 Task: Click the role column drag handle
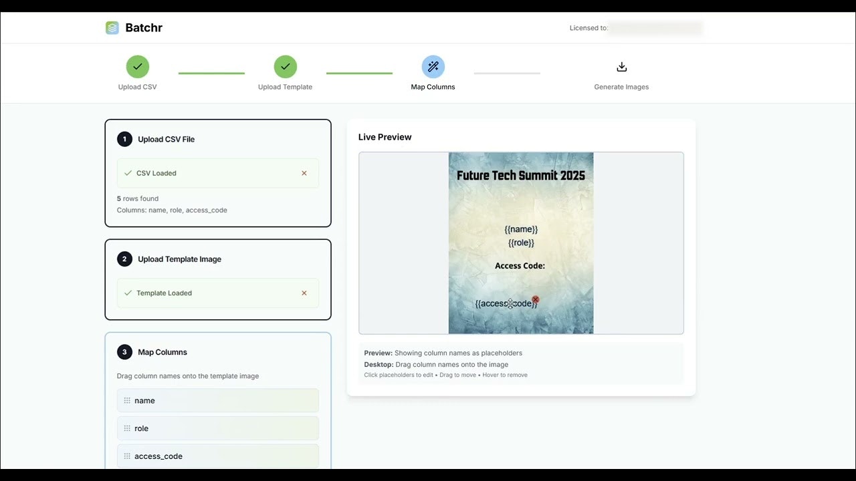pyautogui.click(x=127, y=428)
